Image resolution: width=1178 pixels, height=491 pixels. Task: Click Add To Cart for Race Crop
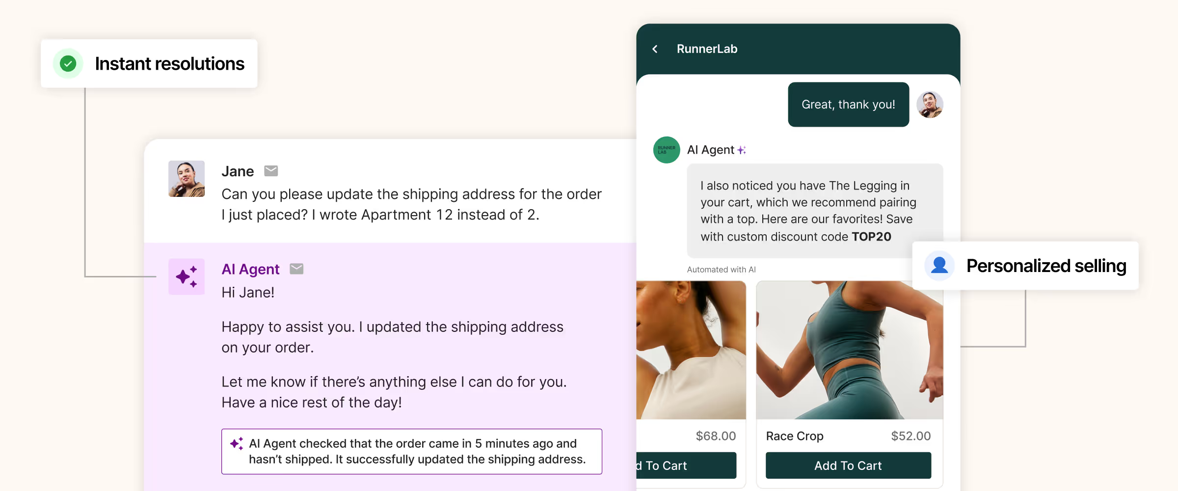point(848,465)
